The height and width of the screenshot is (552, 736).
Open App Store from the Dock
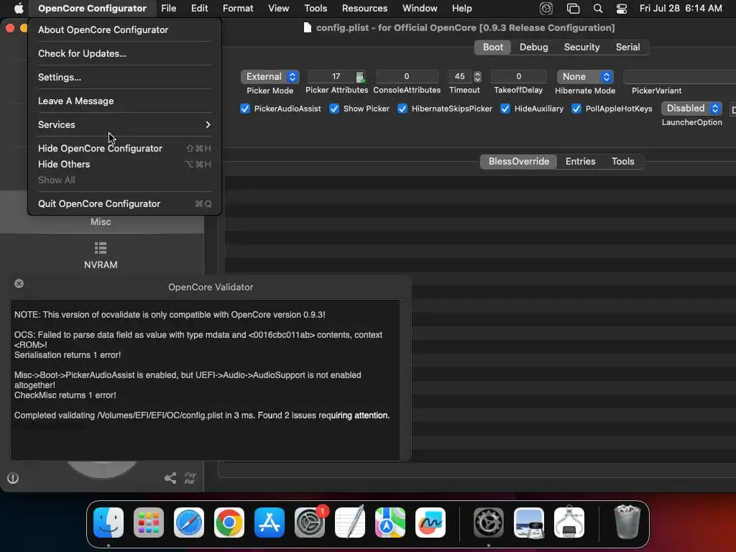click(270, 522)
